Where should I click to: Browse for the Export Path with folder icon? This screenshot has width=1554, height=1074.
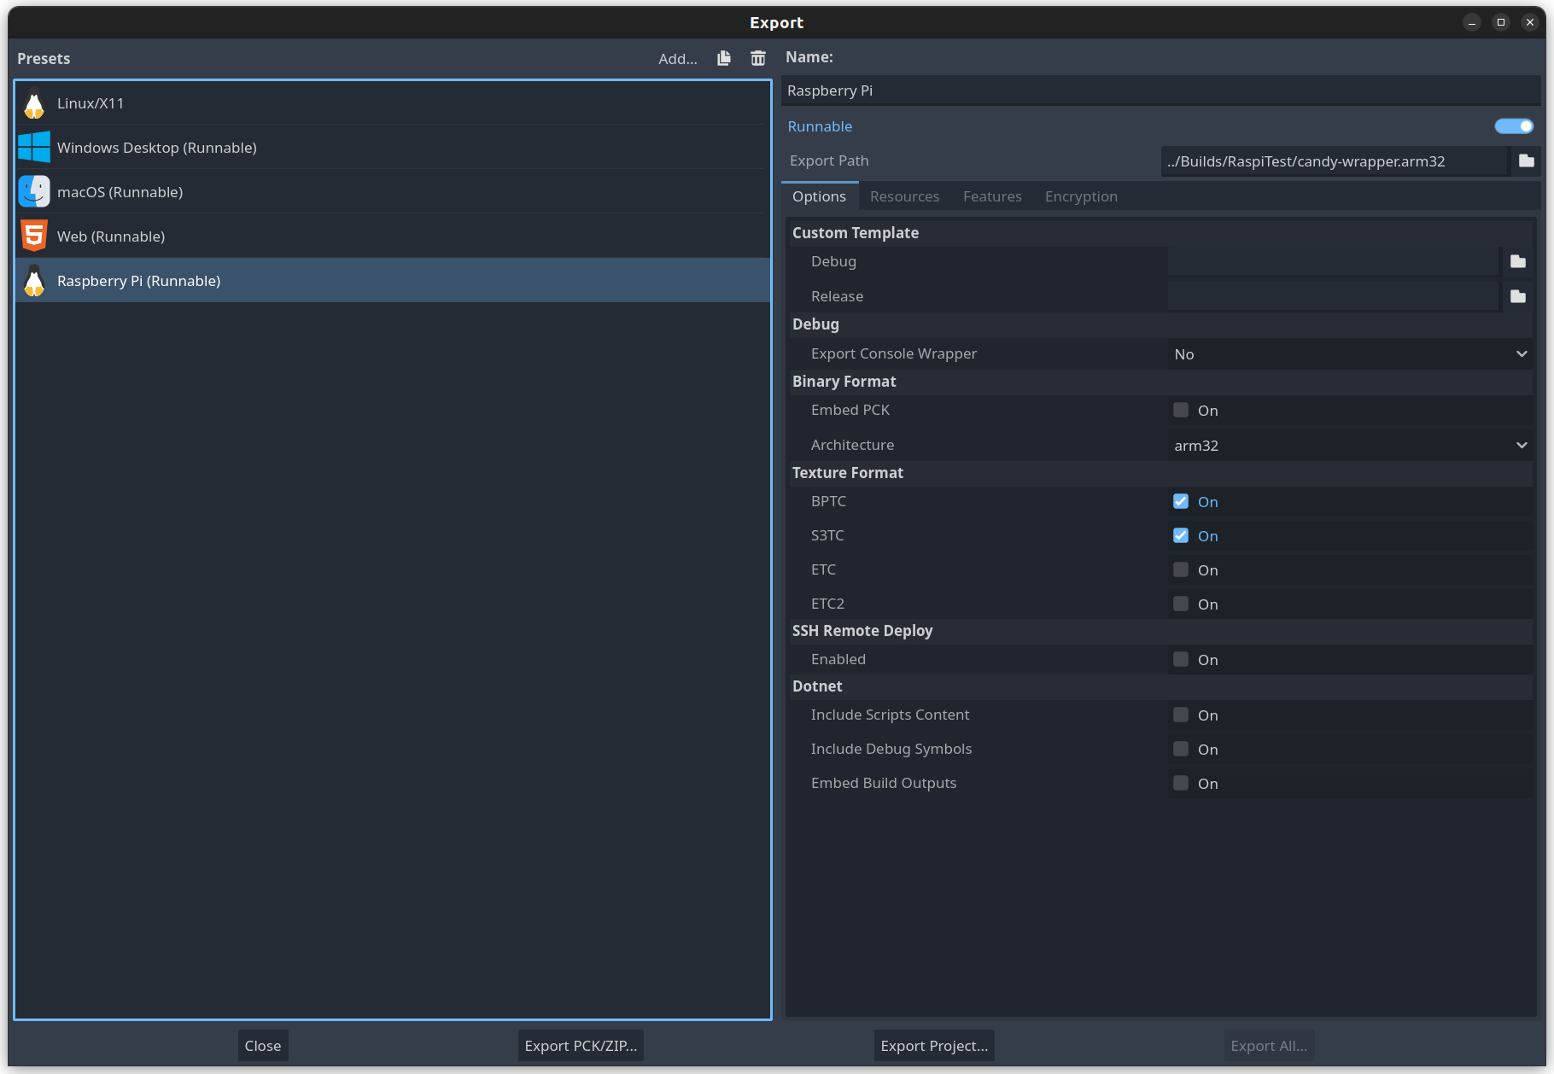click(x=1527, y=161)
